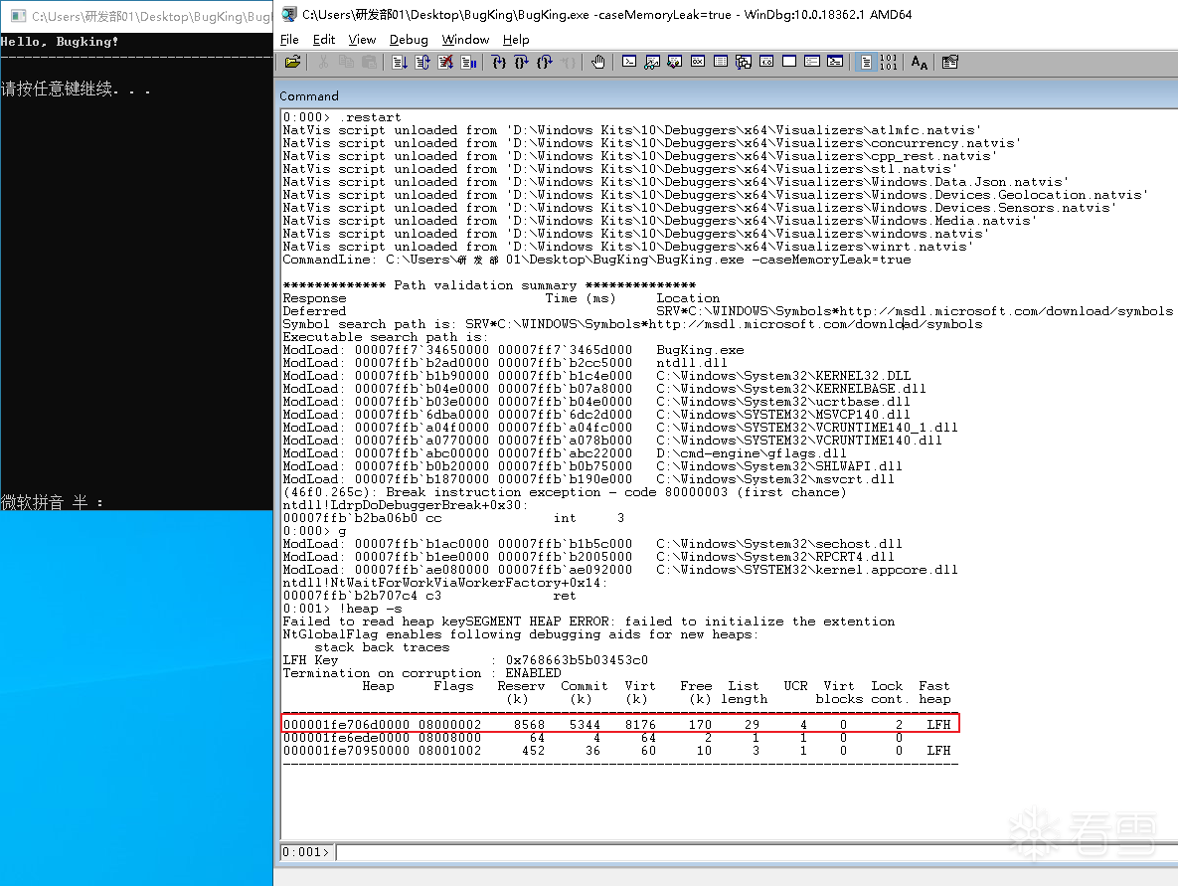This screenshot has width=1178, height=886.
Task: Open the Locals window toolbar icon
Action: click(x=675, y=63)
